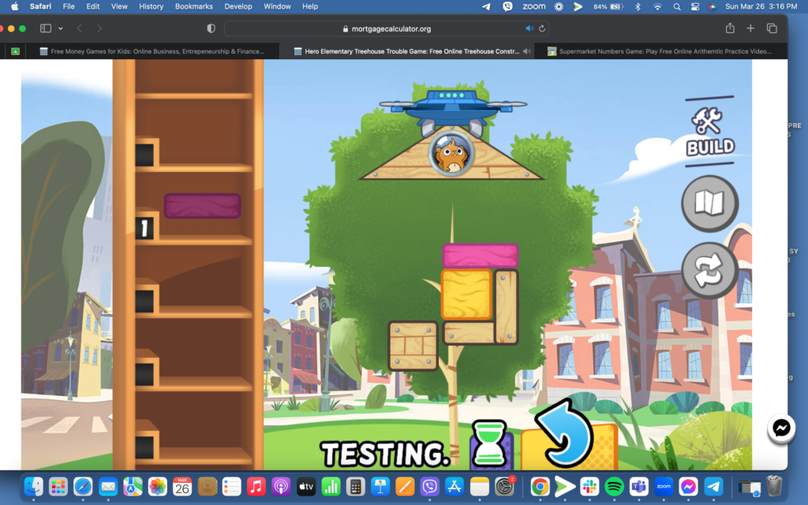Open Calculator in the Dock
The height and width of the screenshot is (505, 808).
pyautogui.click(x=355, y=486)
